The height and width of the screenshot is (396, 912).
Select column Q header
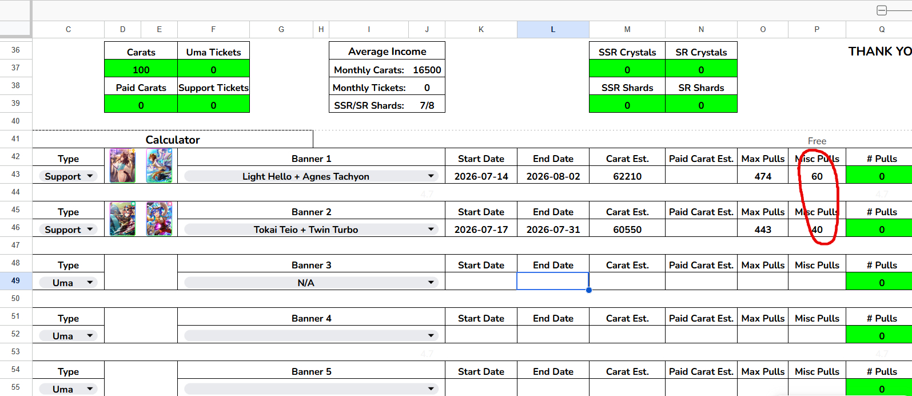point(879,29)
